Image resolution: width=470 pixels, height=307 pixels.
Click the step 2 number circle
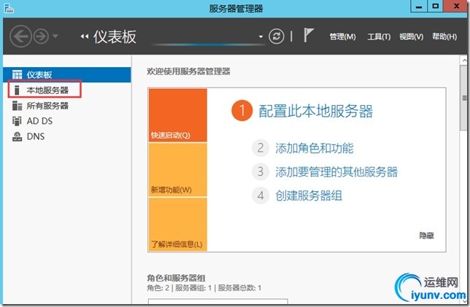261,147
